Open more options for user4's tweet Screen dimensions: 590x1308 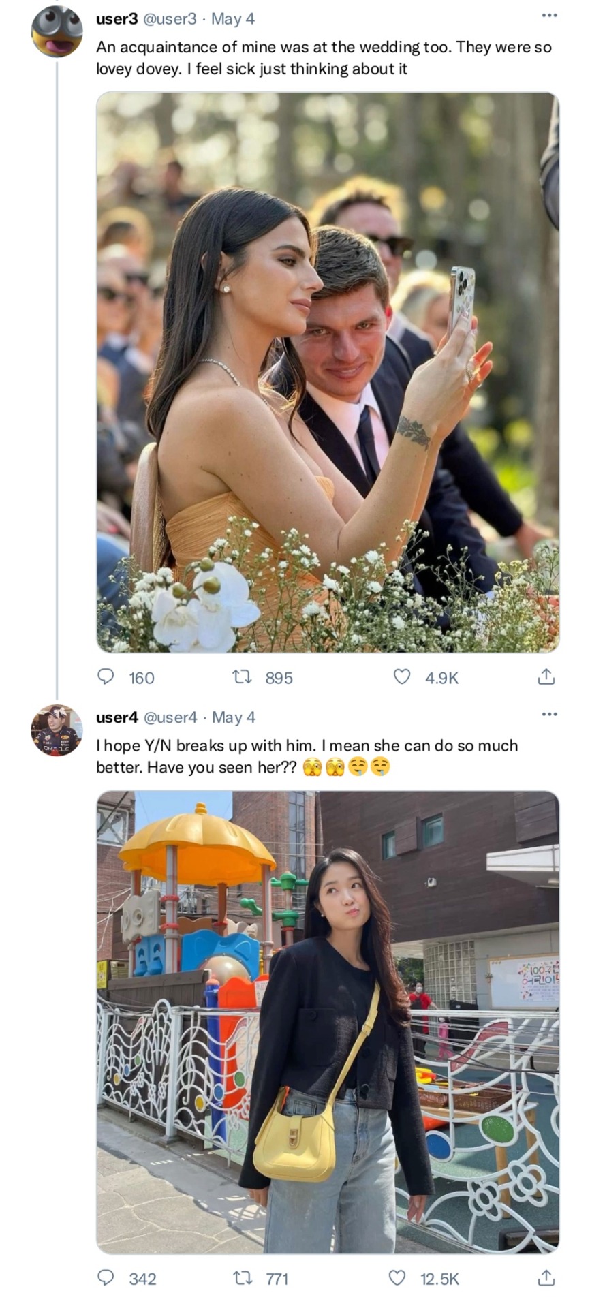549,714
